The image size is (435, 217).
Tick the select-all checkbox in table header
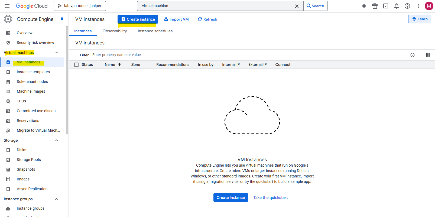pyautogui.click(x=76, y=65)
